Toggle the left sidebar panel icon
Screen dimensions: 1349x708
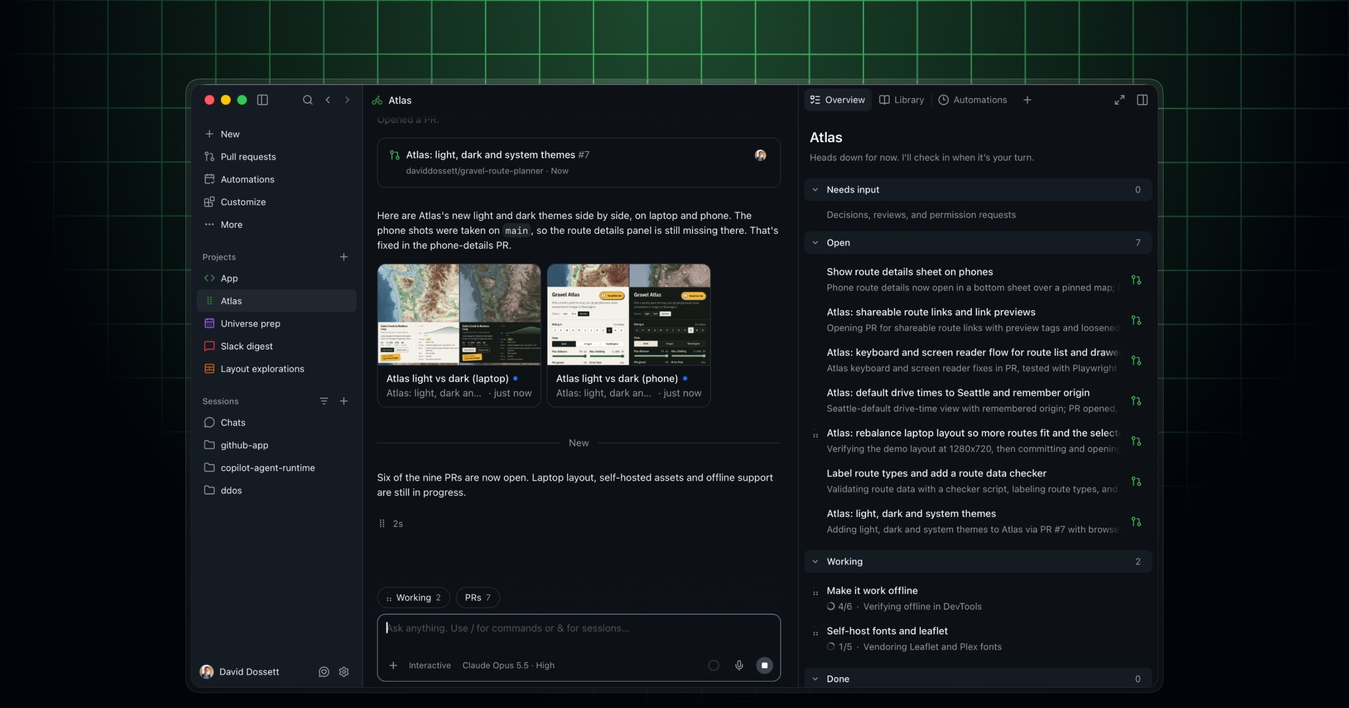click(x=262, y=100)
